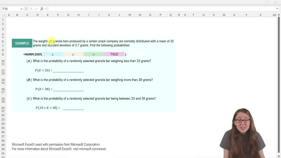Select row 25 header
281x158 pixels.
point(3,128)
